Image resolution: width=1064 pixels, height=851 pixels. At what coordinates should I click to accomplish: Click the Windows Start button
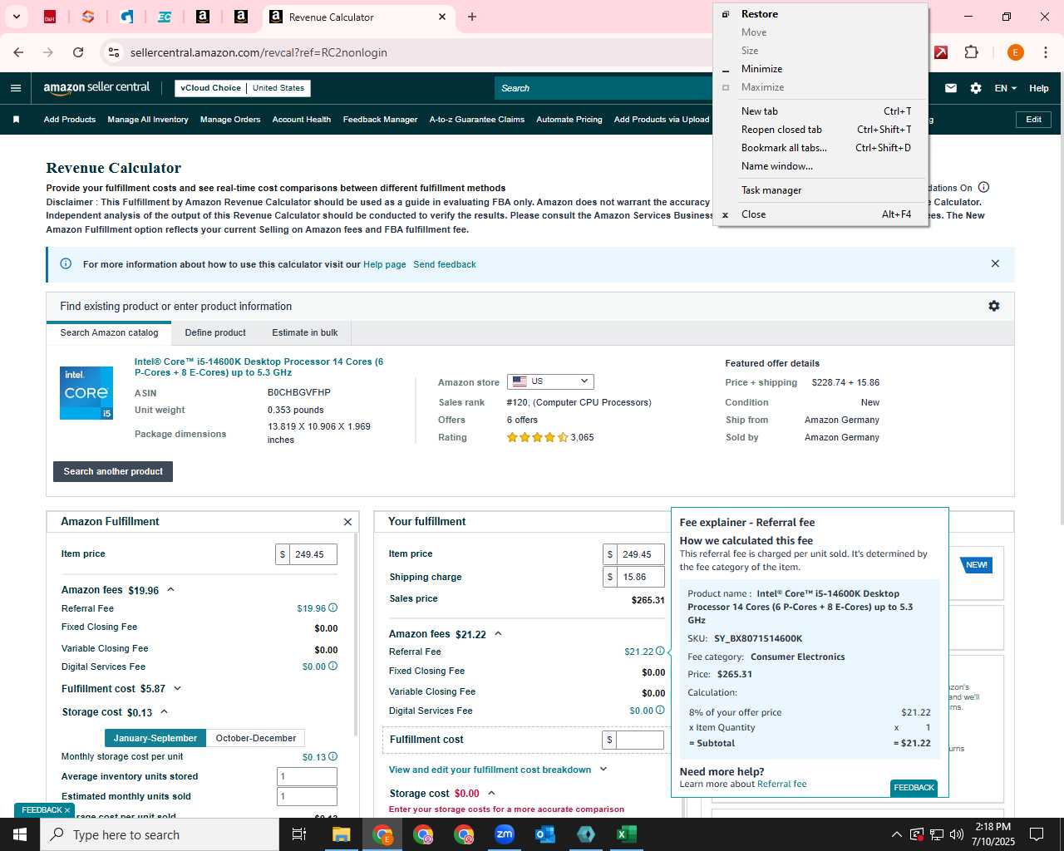(20, 834)
